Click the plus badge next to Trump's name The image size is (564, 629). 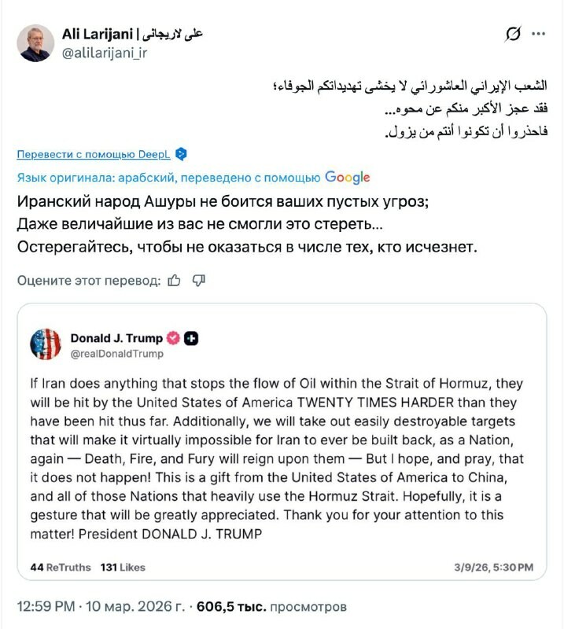[191, 338]
